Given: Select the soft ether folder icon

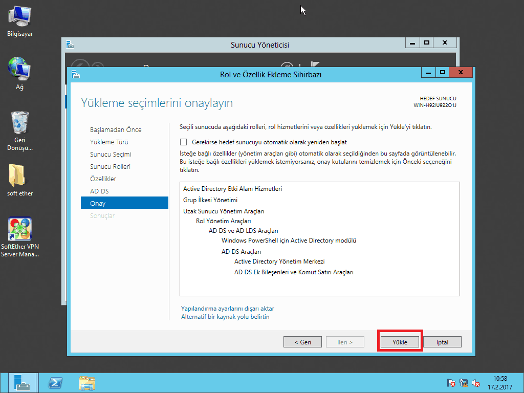Looking at the screenshot, I should [19, 176].
